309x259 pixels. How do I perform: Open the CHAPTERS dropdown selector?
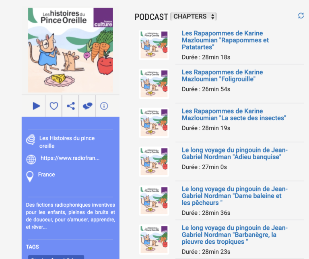click(x=193, y=16)
